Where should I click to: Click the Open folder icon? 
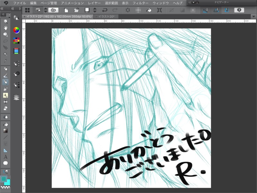[76, 10]
